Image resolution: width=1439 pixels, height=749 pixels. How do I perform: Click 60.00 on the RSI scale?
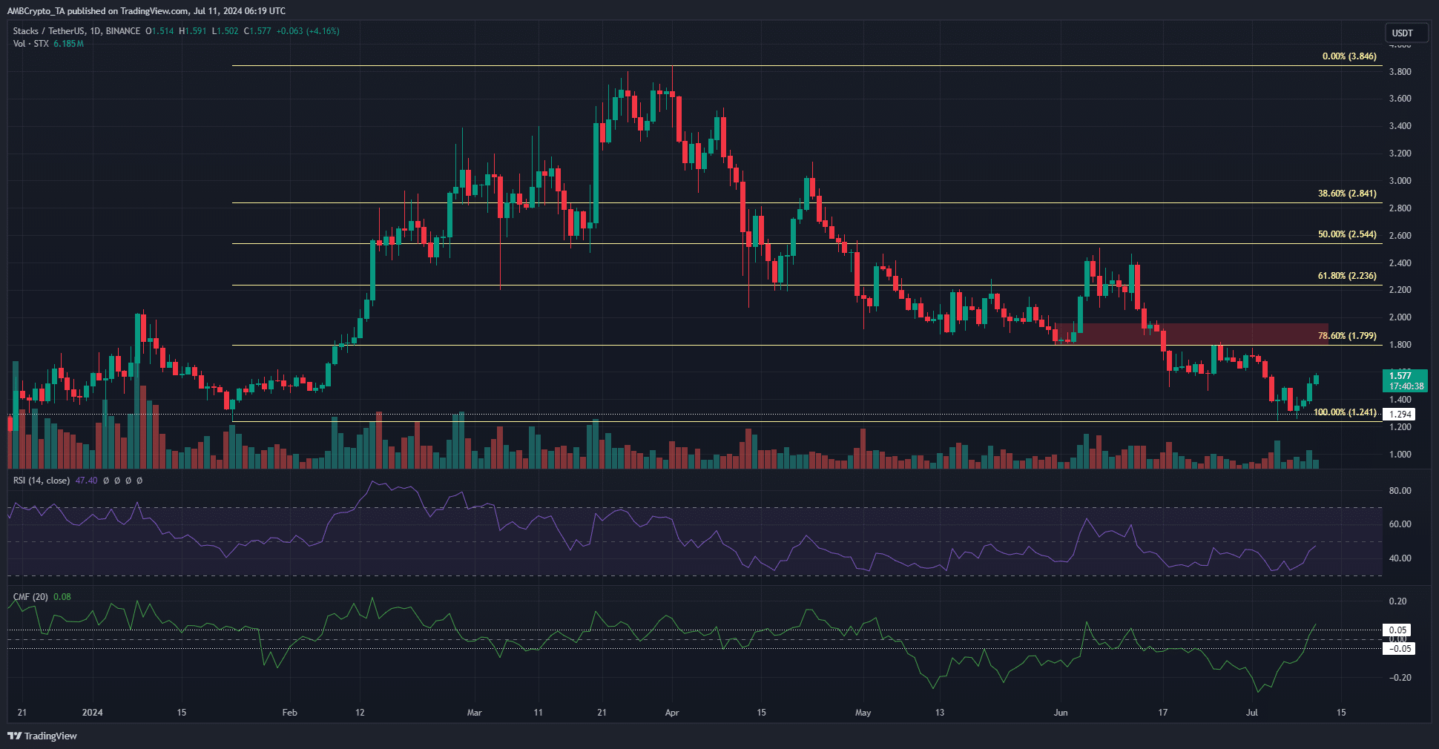tap(1400, 524)
